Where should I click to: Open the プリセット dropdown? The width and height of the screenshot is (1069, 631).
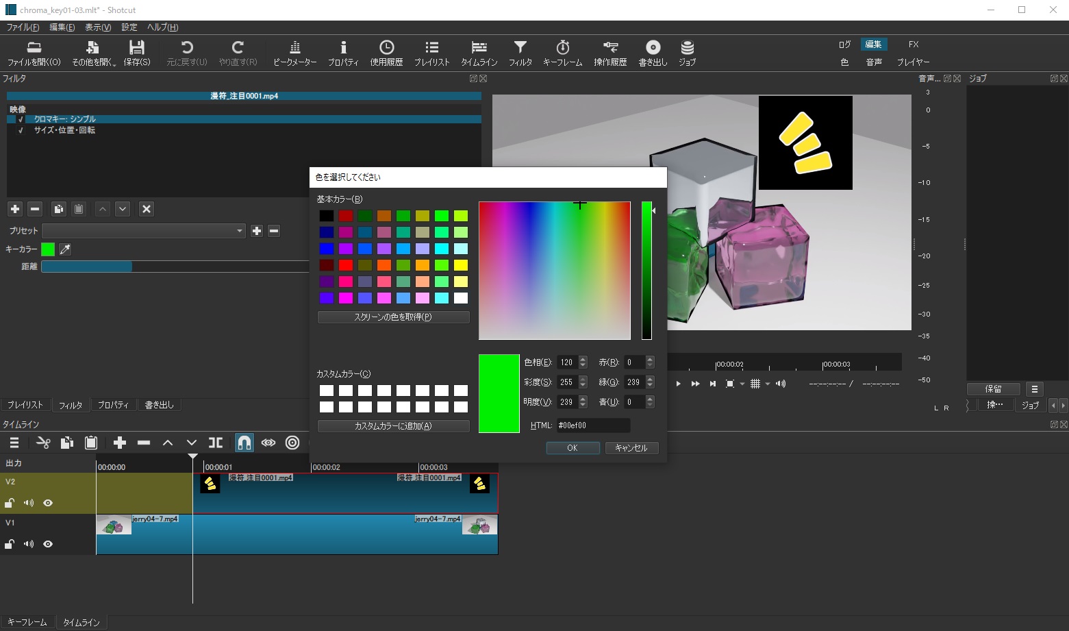pos(144,231)
